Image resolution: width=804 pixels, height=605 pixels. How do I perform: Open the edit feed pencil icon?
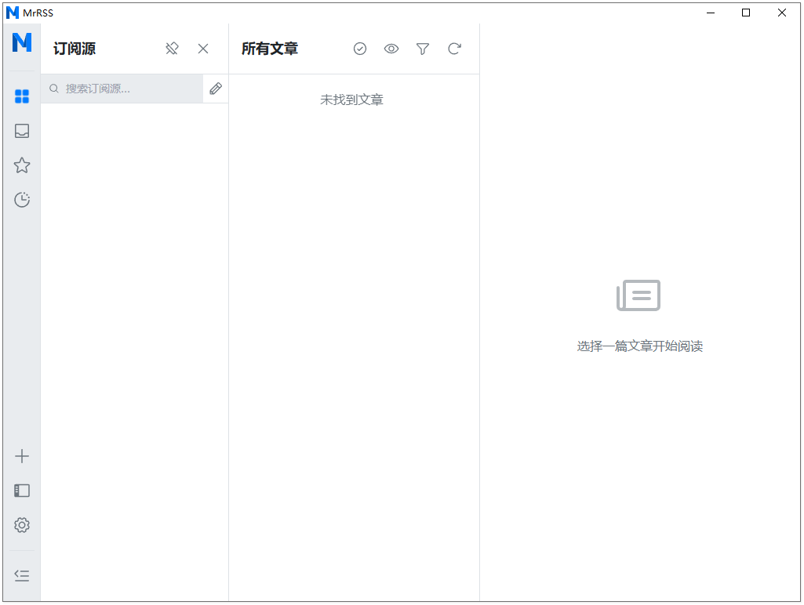[x=216, y=88]
